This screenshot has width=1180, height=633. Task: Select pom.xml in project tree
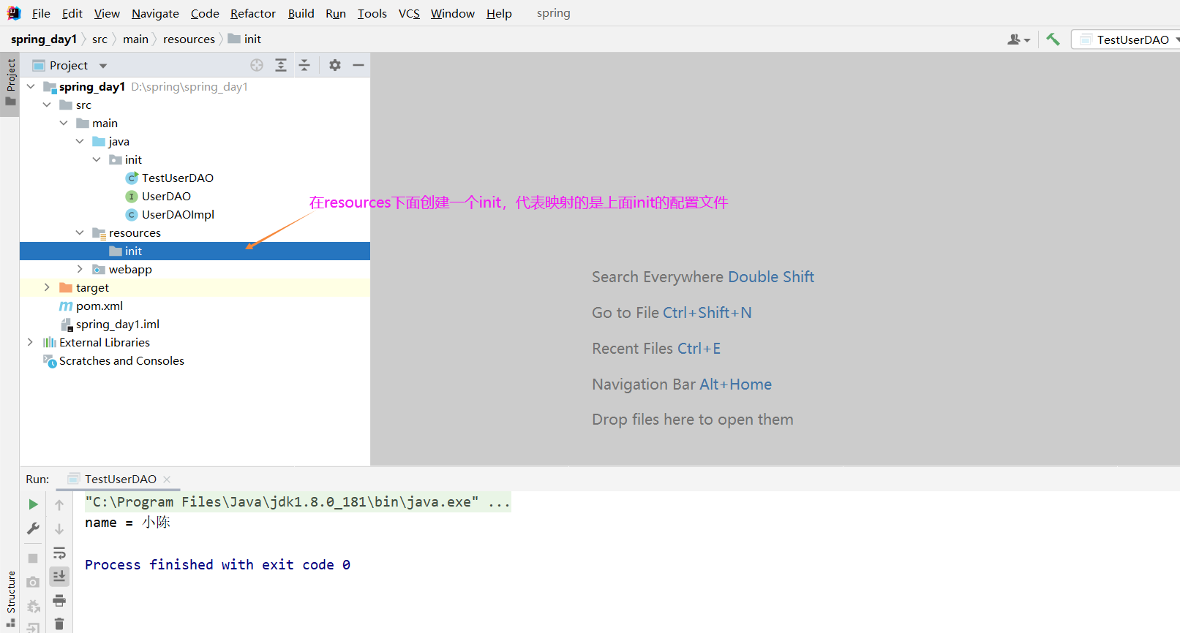pos(99,306)
